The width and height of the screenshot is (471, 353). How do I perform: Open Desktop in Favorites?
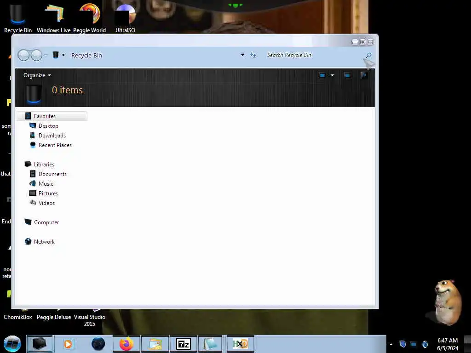pos(48,126)
